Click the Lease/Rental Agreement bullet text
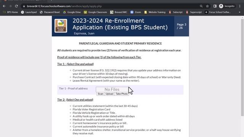The height and width of the screenshot is (137, 244). [x=106, y=81]
